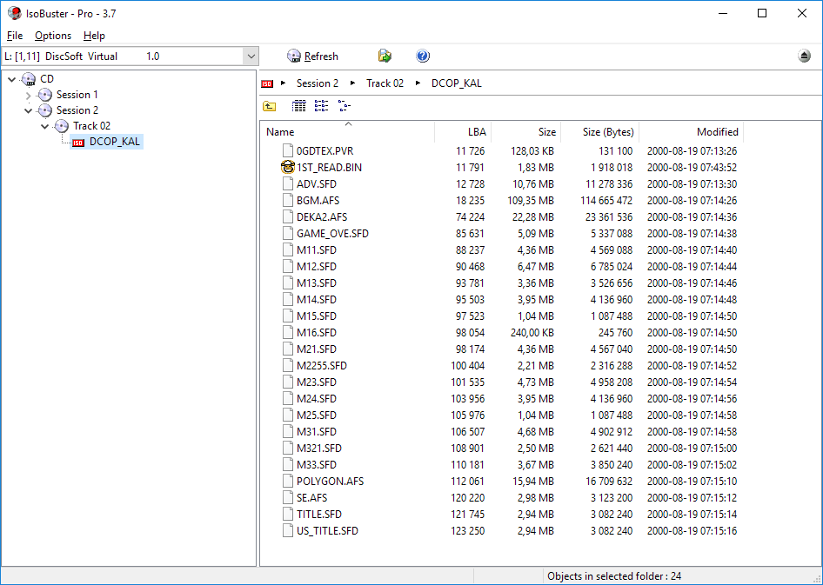Click DCOP_KAL in the breadcrumb path

coord(457,83)
